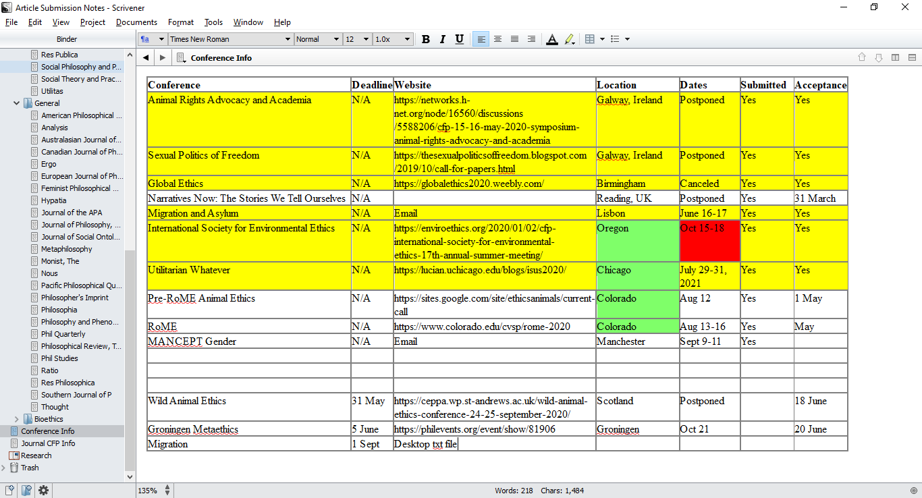Open the table options dropdown arrow
This screenshot has height=498, width=922.
point(602,39)
